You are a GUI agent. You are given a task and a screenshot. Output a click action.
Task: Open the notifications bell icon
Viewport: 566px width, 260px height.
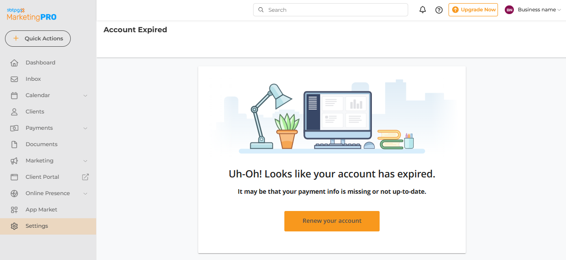423,10
